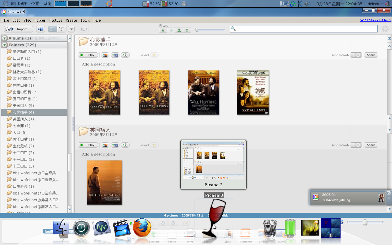392x245 pixels.
Task: Enable the faces filter
Action: 179,30
